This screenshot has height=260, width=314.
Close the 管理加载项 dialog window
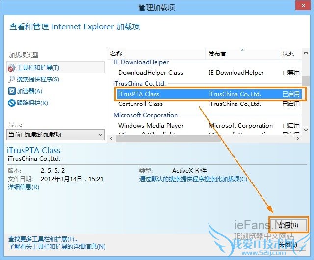pyautogui.click(x=303, y=5)
